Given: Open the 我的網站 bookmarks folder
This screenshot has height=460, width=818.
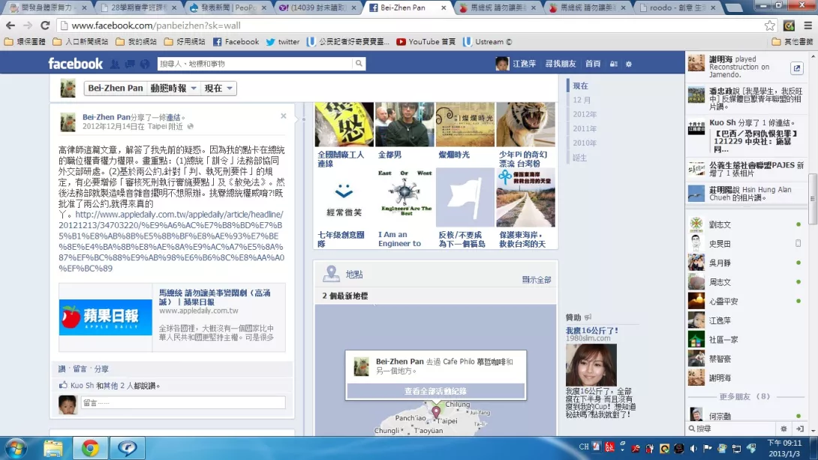Looking at the screenshot, I should click(136, 42).
